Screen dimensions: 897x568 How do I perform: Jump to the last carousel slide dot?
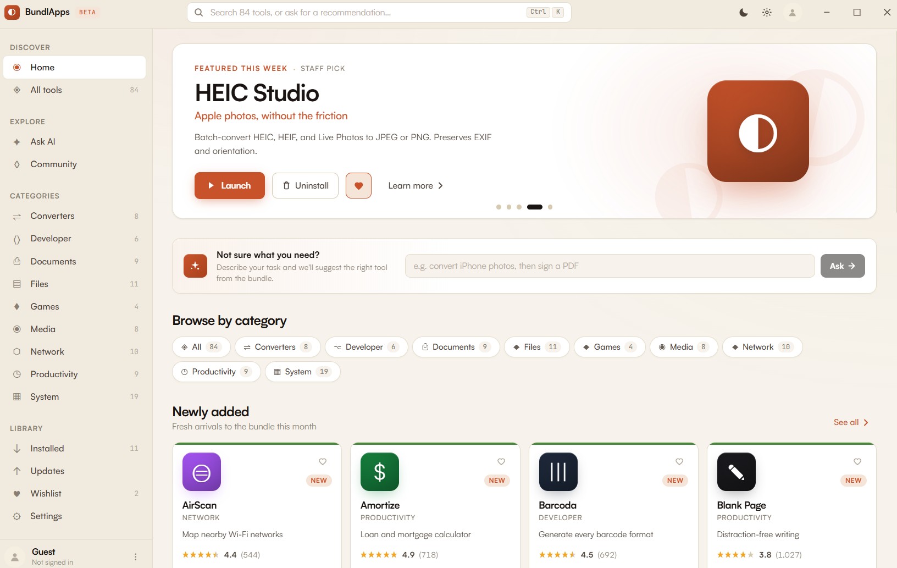click(x=550, y=207)
